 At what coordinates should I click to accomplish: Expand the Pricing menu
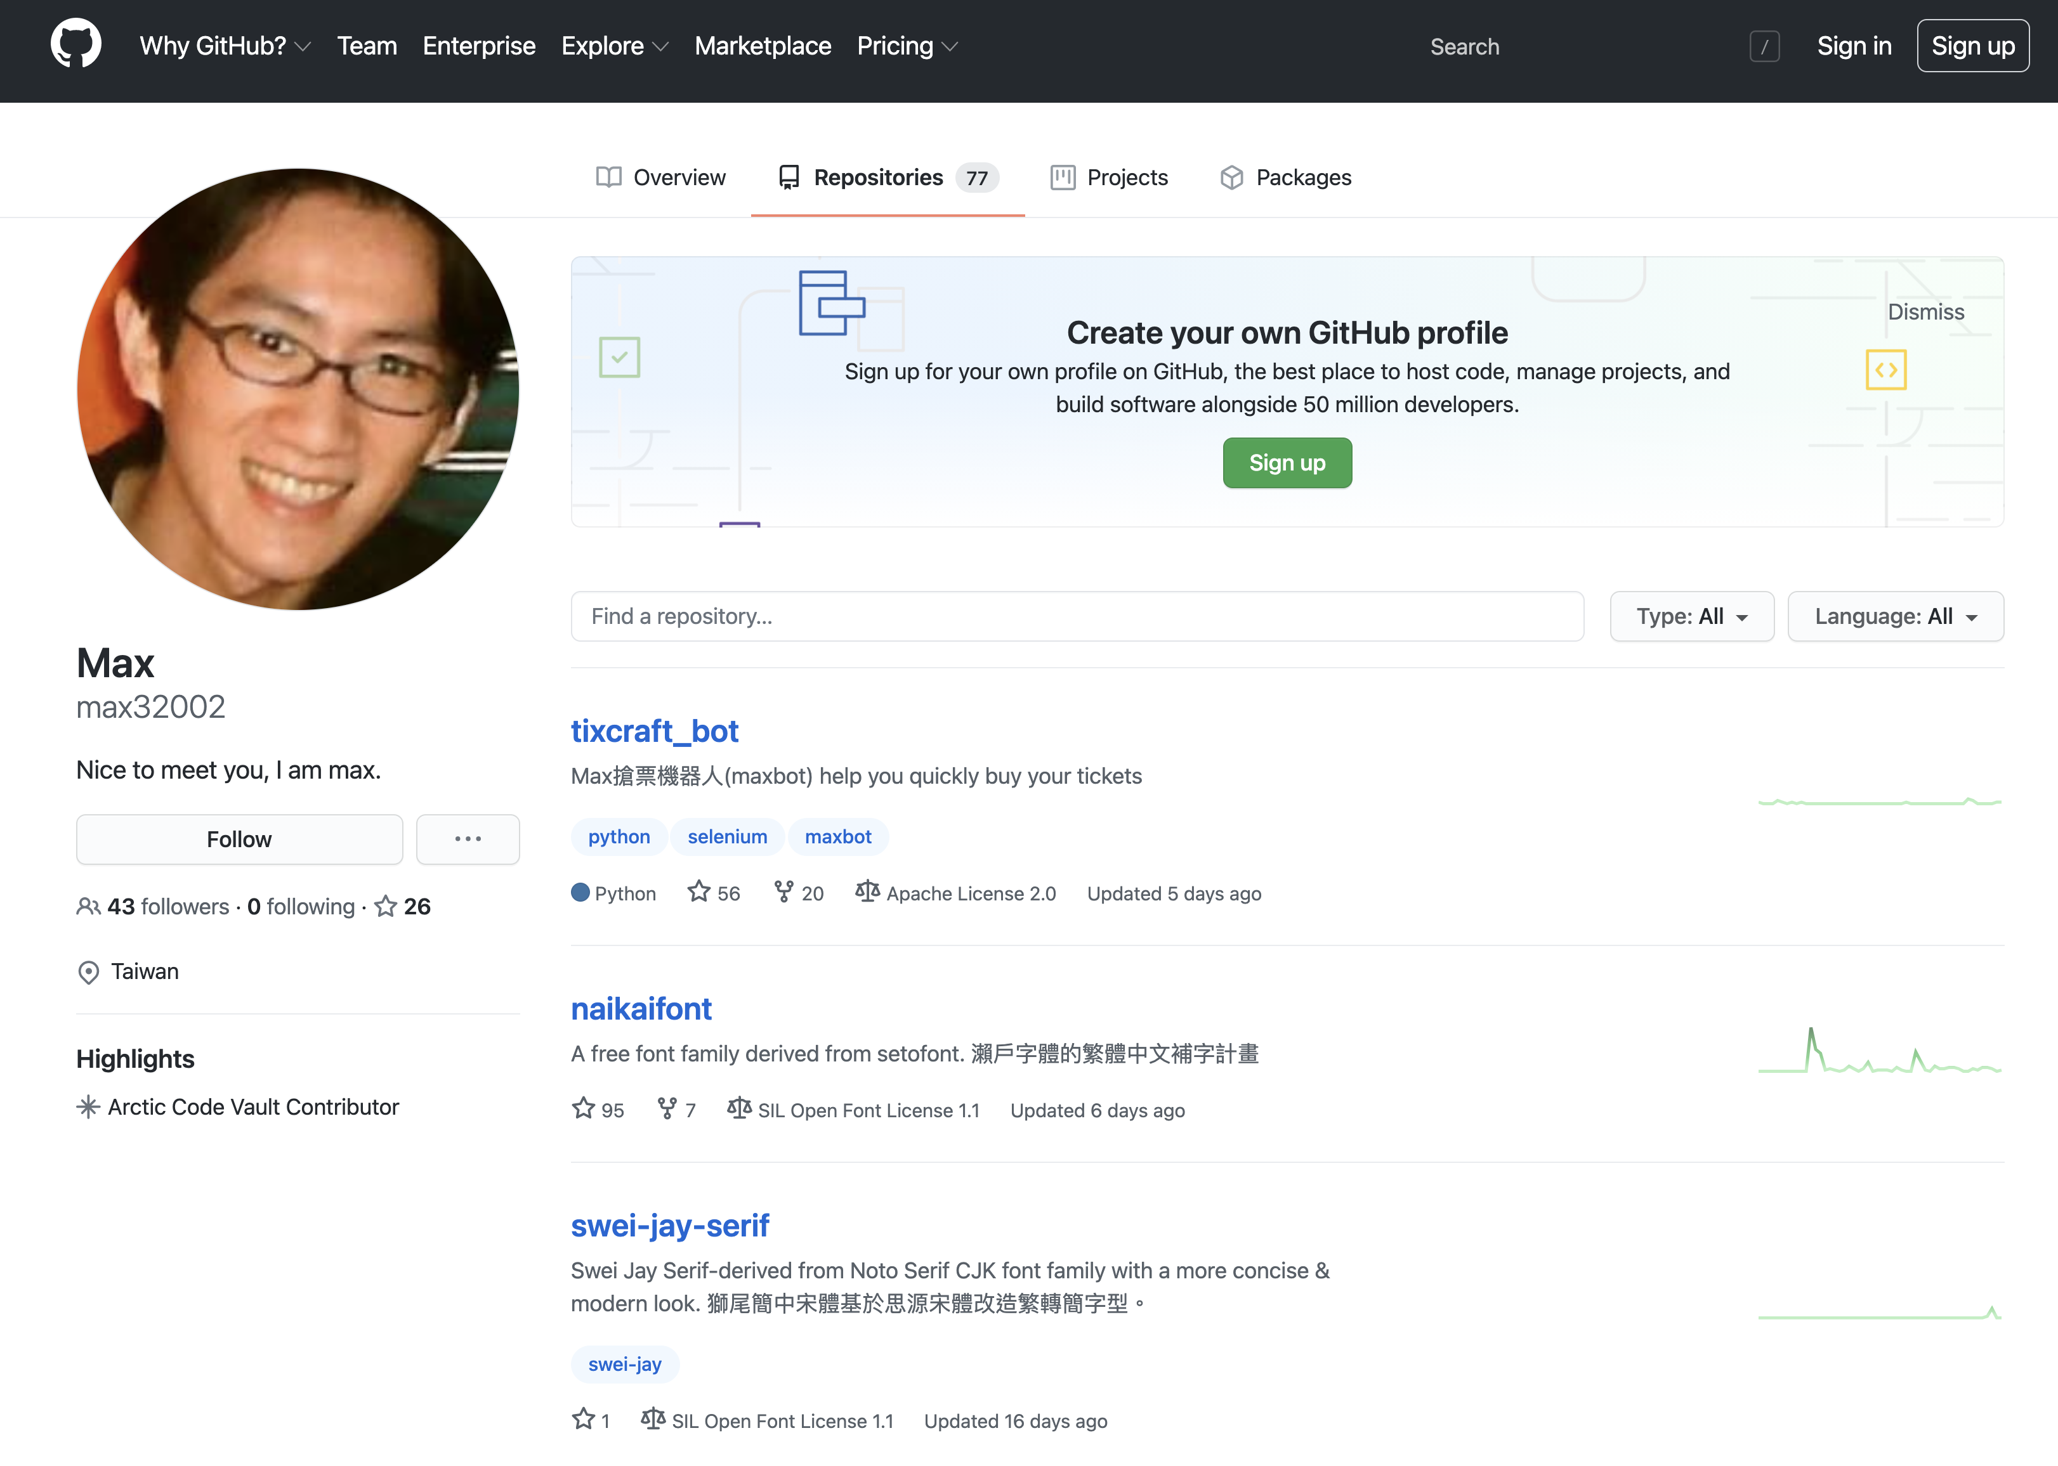tap(907, 46)
